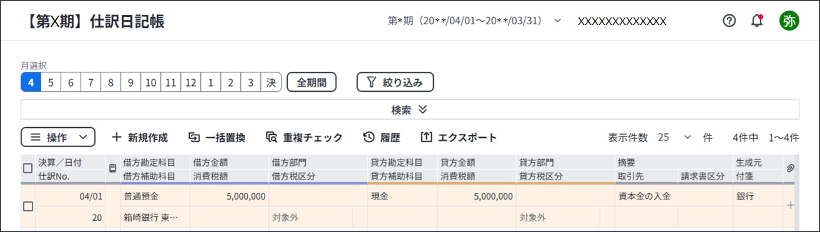Select month 1 tab
The height and width of the screenshot is (232, 820).
(x=210, y=82)
